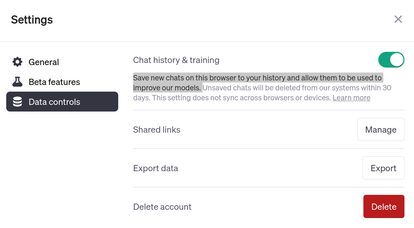414x228 pixels.
Task: Click the Export data label
Action: 156,168
